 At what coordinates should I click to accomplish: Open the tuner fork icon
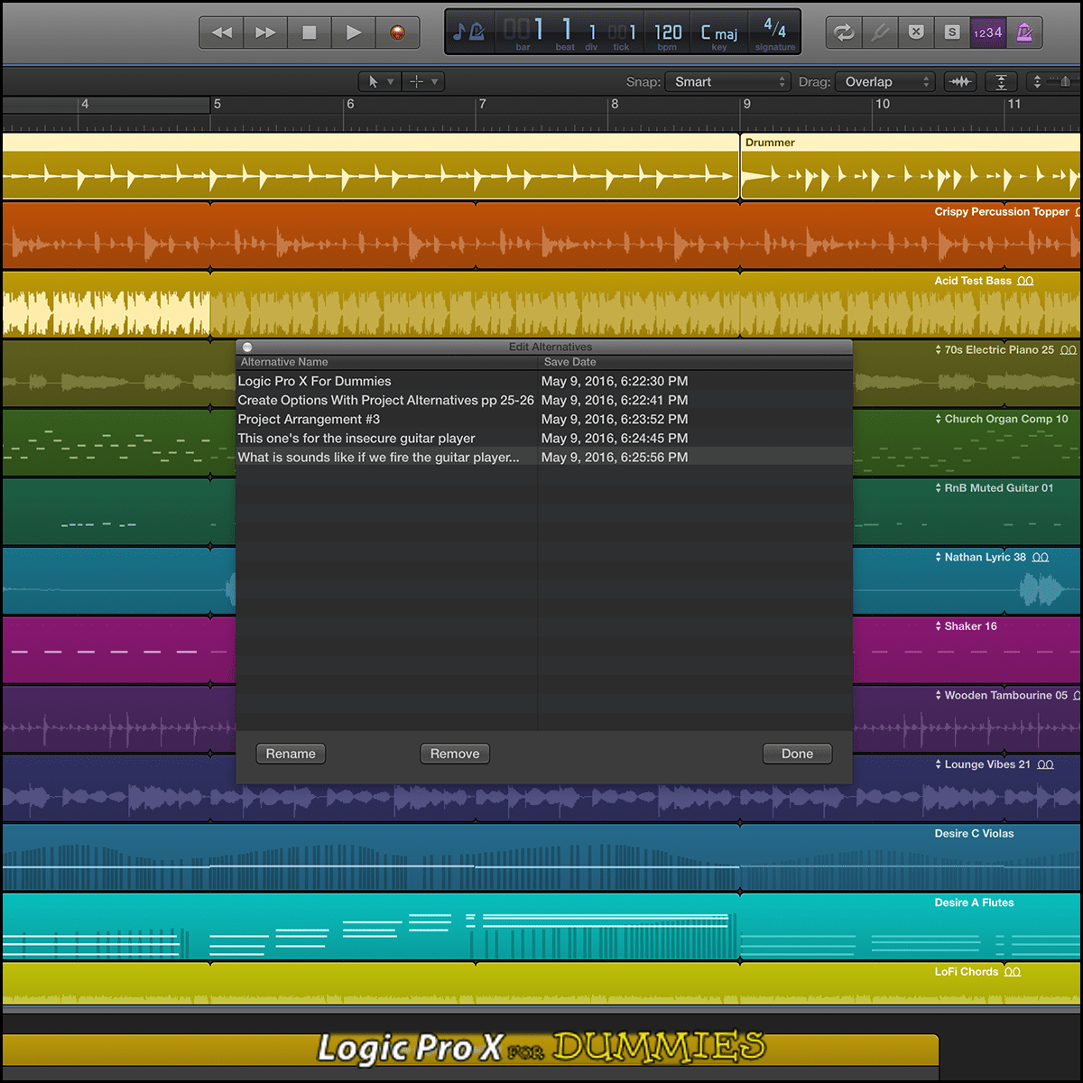(x=880, y=32)
